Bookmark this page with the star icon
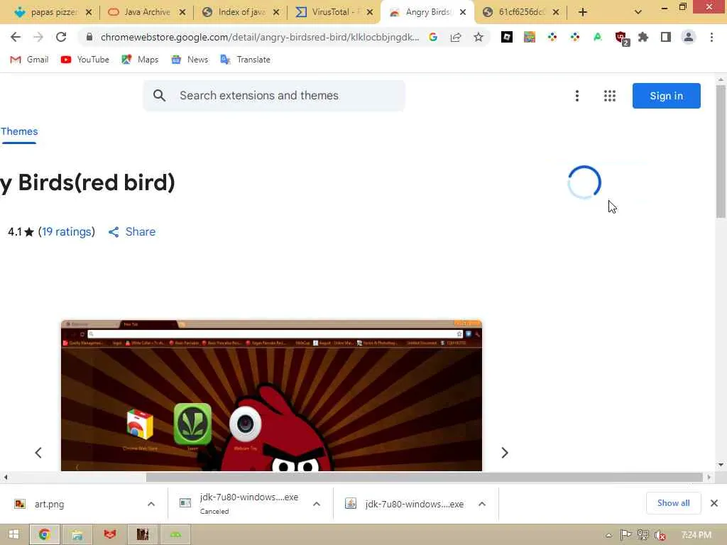 [479, 37]
